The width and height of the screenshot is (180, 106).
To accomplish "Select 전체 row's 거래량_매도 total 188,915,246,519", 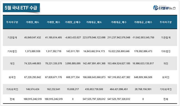I will coord(32,99).
